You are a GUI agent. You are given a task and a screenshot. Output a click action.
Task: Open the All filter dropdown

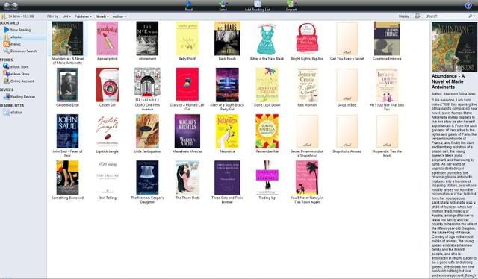click(x=66, y=16)
